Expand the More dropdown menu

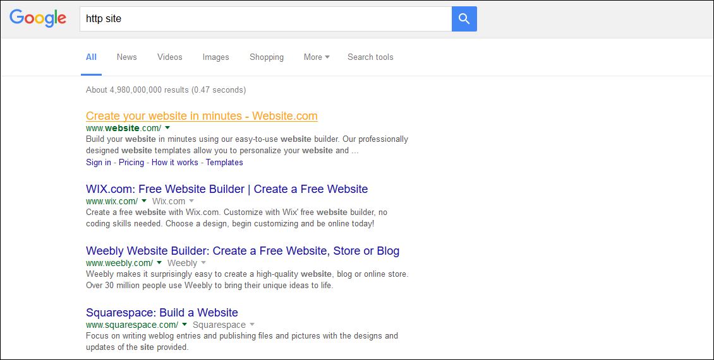(x=316, y=57)
